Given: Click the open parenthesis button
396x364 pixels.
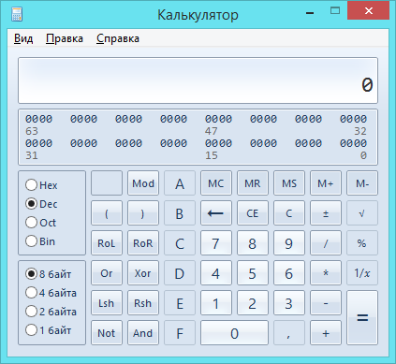Looking at the screenshot, I should [x=107, y=213].
